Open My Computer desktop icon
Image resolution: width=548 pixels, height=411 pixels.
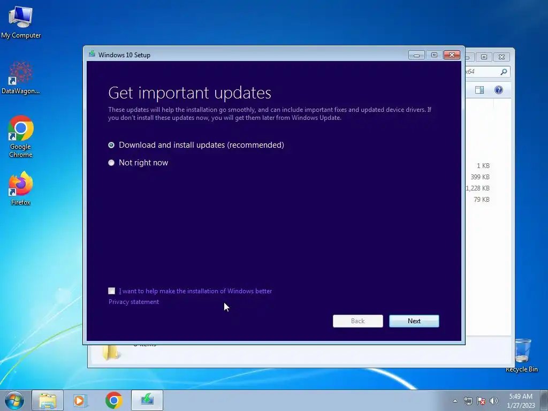coord(21,22)
